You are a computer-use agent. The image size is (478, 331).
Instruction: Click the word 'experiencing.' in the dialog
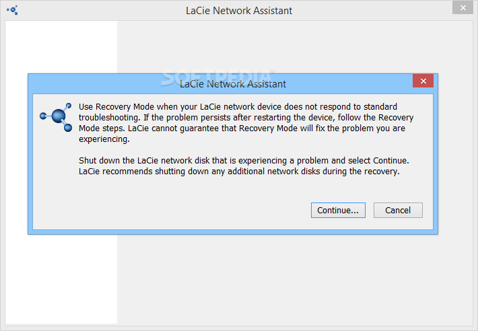[x=104, y=139]
